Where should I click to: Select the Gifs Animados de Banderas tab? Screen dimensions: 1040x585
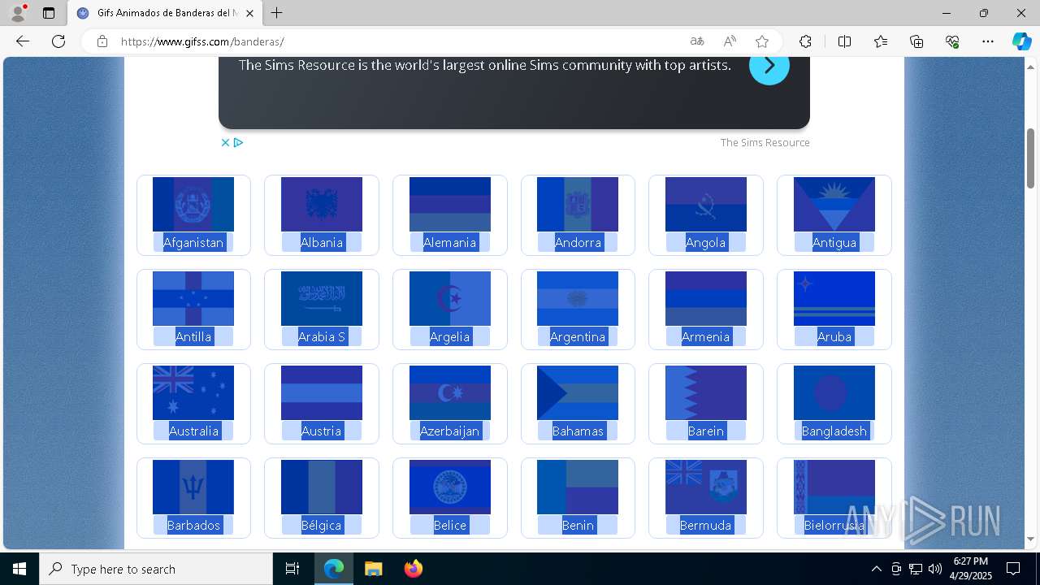click(164, 13)
